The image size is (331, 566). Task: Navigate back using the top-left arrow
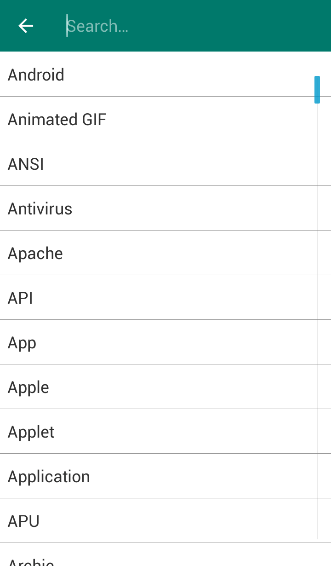click(25, 26)
